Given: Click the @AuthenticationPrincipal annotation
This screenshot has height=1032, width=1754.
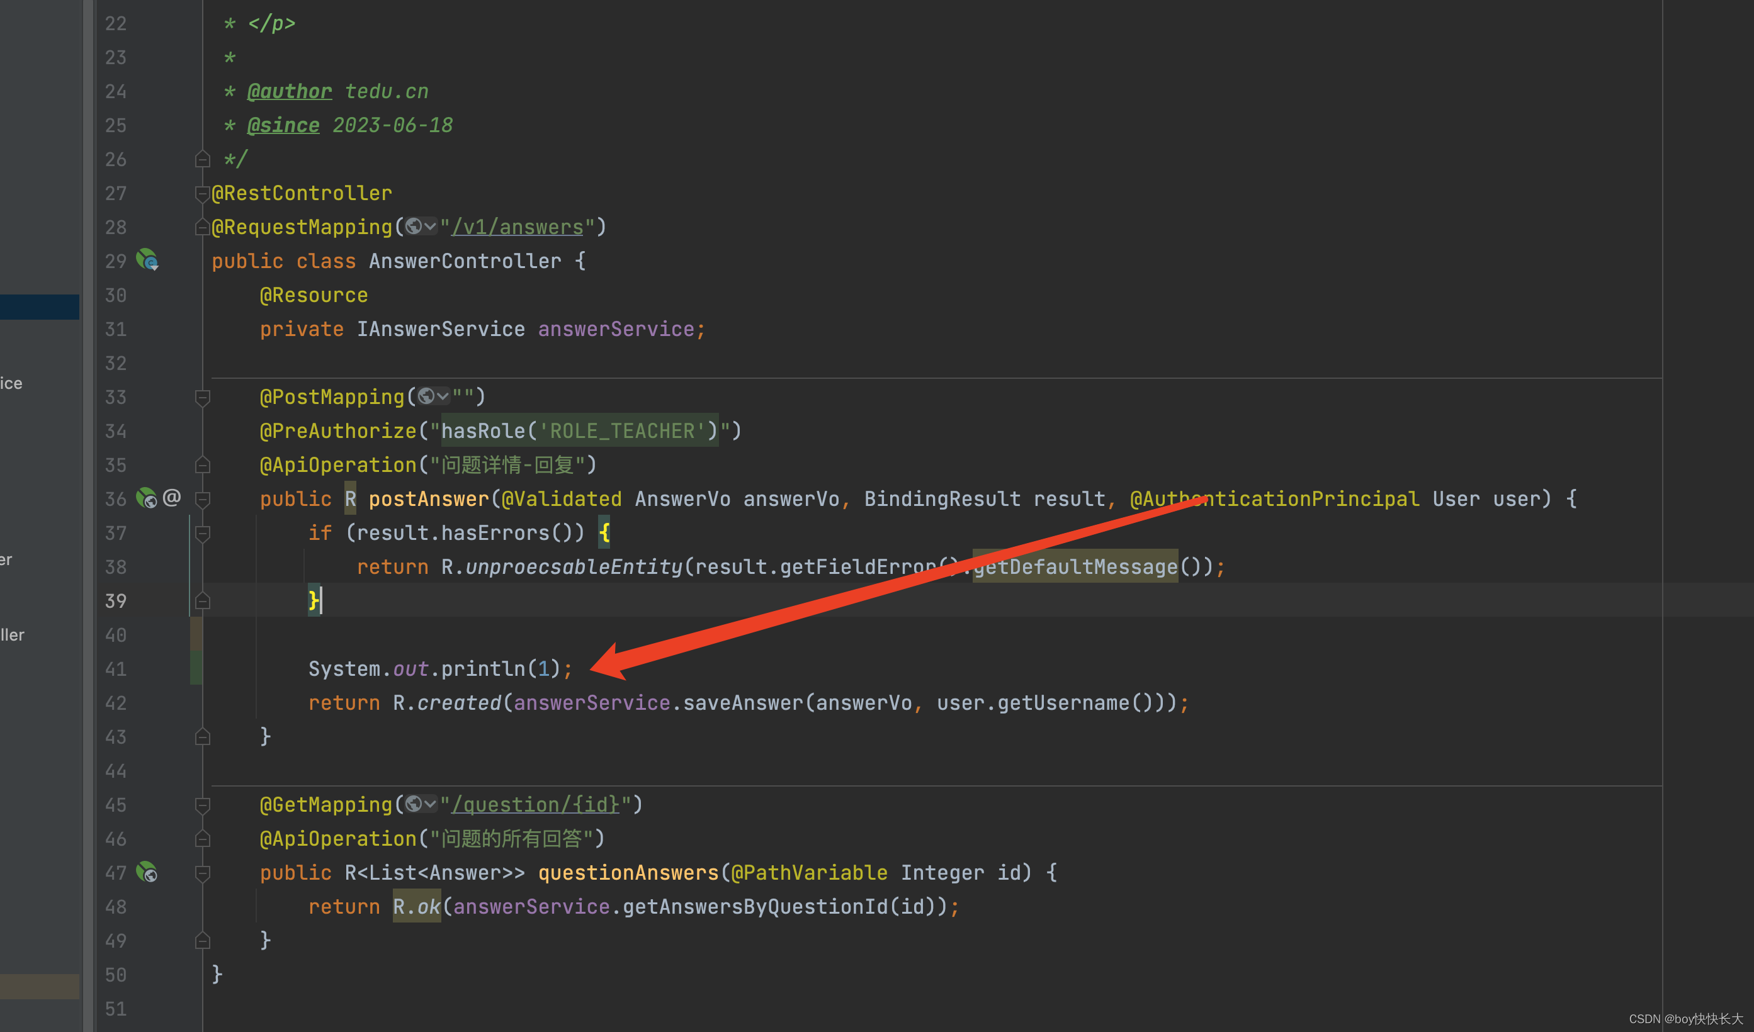Looking at the screenshot, I should click(x=1274, y=499).
